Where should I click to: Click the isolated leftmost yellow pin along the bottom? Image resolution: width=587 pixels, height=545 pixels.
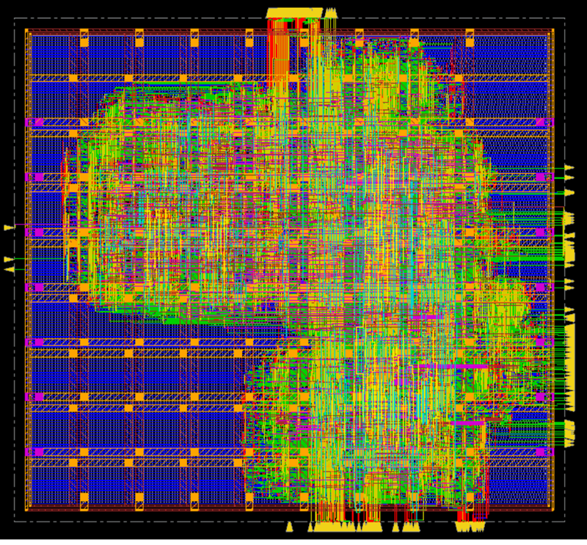289,527
